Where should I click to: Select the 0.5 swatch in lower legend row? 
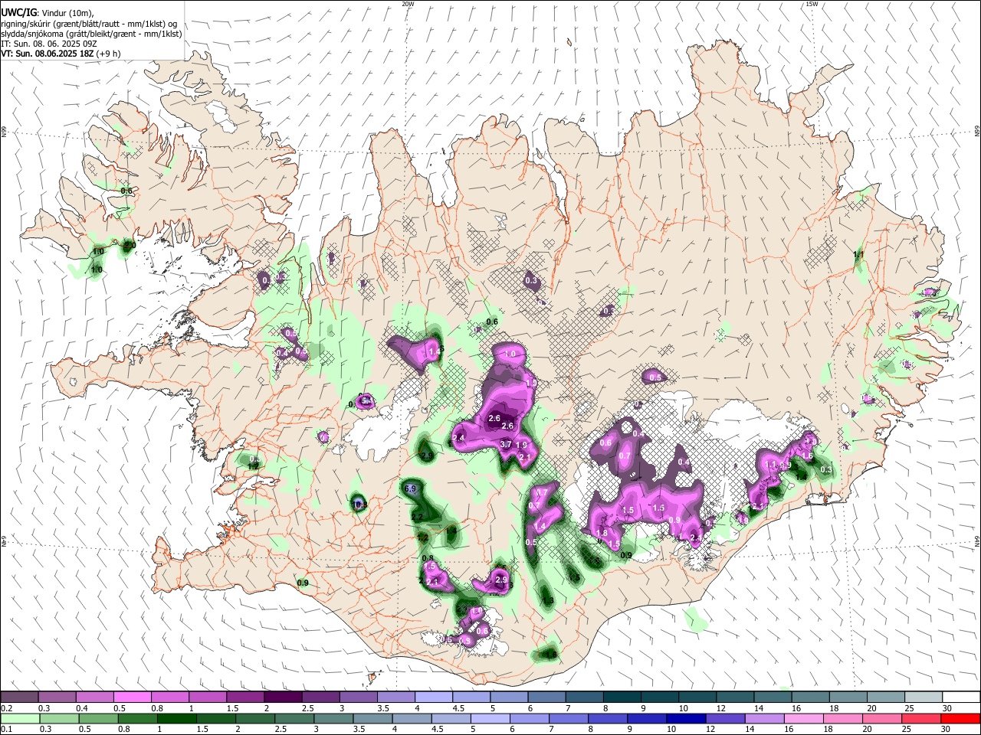97,718
